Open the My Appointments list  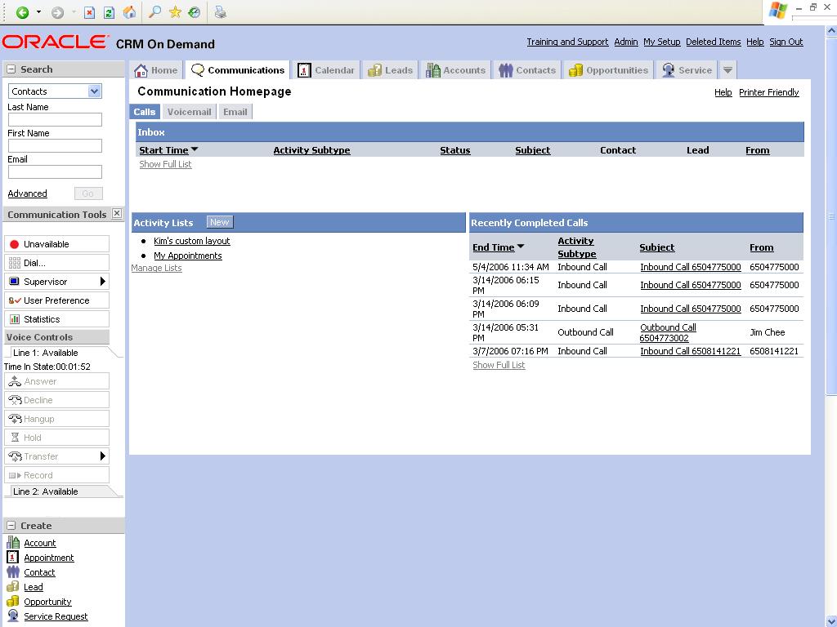pos(188,256)
